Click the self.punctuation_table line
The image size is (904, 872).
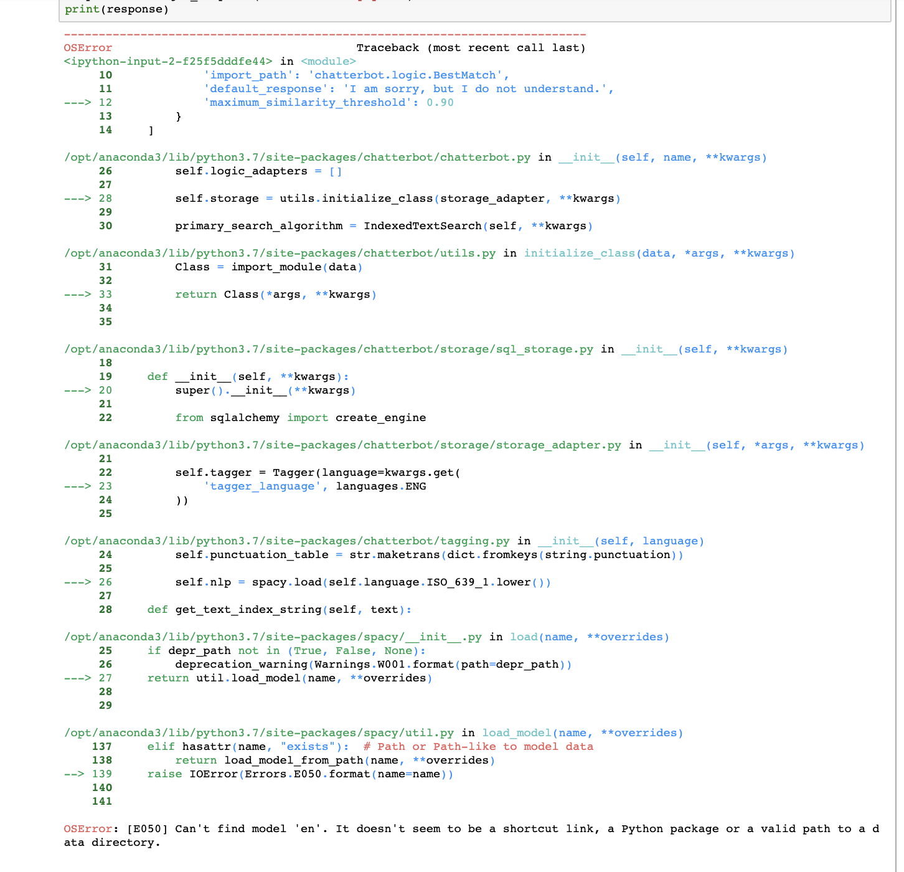coord(429,555)
